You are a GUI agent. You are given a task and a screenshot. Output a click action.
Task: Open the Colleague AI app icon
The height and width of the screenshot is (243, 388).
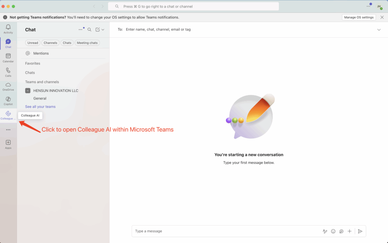8,114
